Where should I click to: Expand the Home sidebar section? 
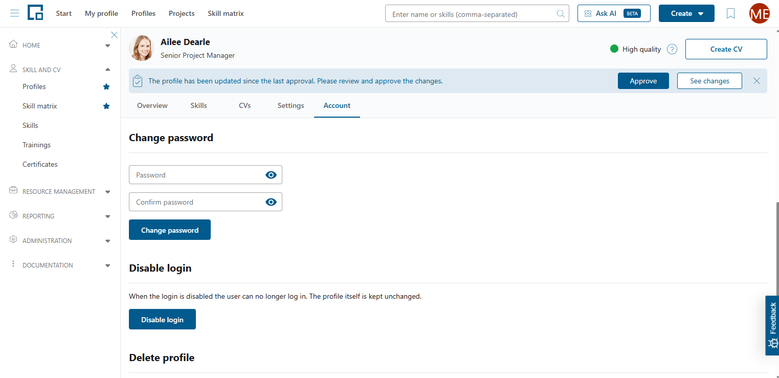click(107, 46)
